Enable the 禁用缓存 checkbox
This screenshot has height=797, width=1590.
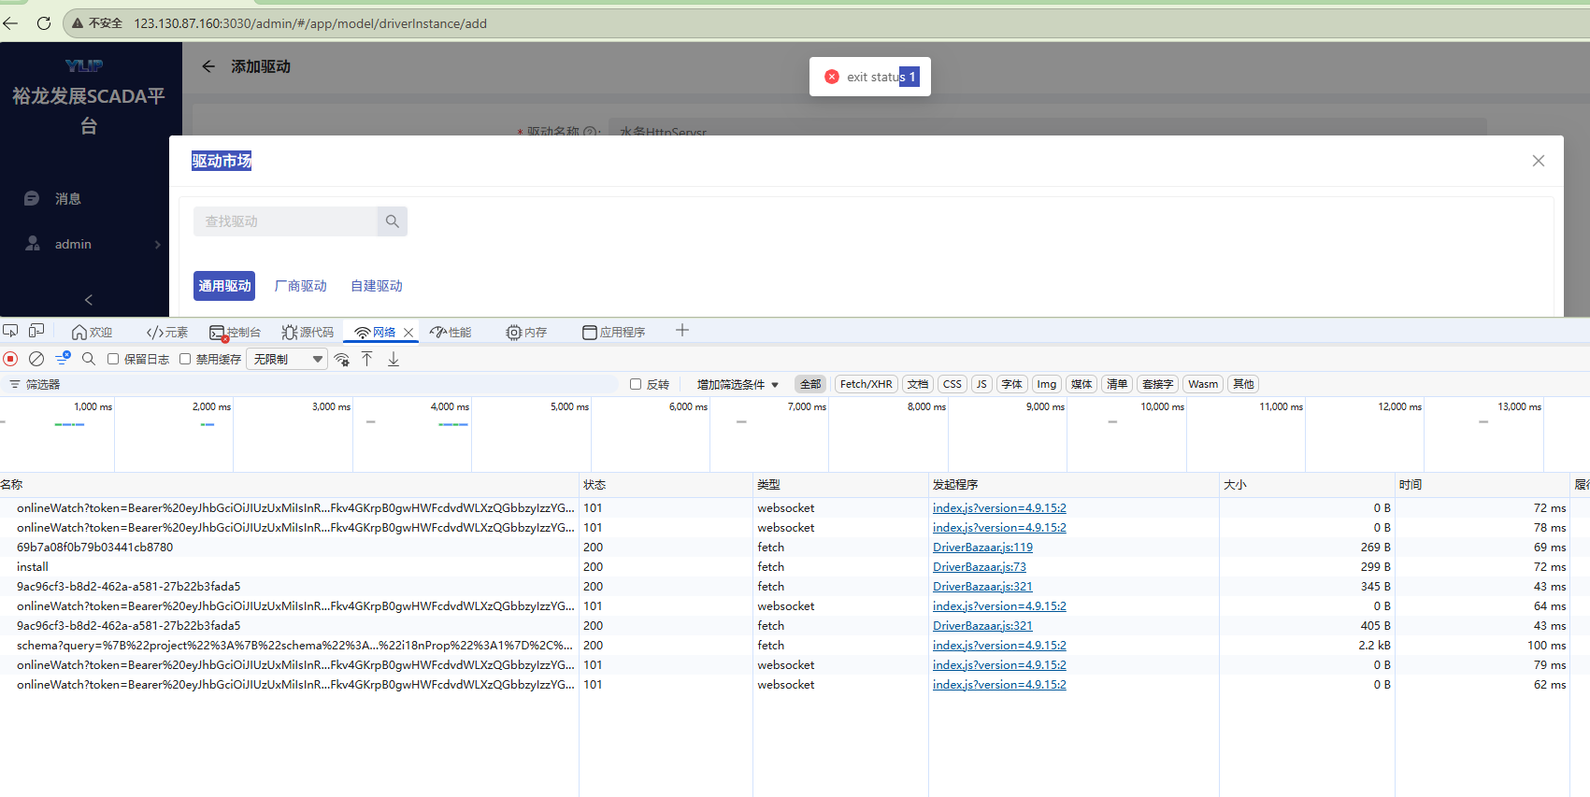[185, 359]
